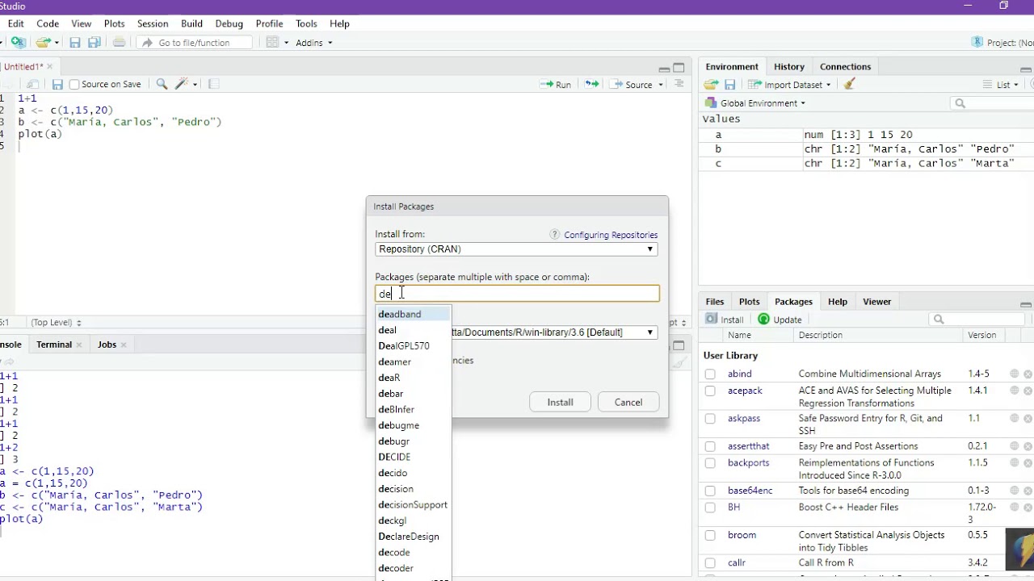Viewport: 1034px width, 581px height.
Task: Click the compile report notebook icon
Action: [213, 84]
